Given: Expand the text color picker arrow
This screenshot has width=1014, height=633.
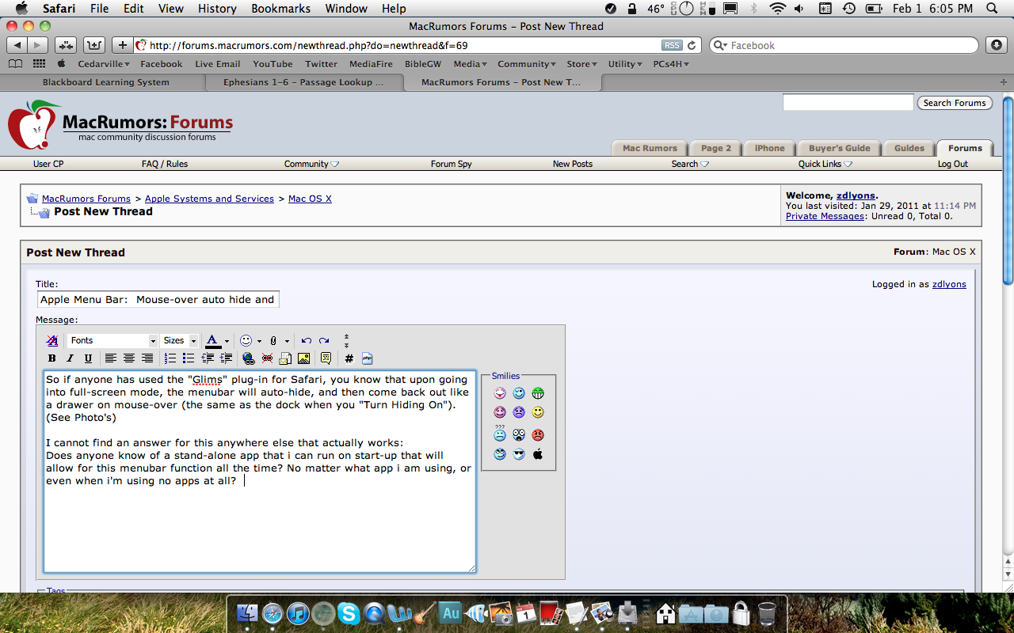Looking at the screenshot, I should 227,341.
